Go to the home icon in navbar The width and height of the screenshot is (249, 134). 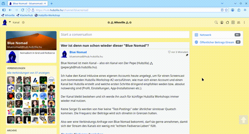click(x=228, y=23)
